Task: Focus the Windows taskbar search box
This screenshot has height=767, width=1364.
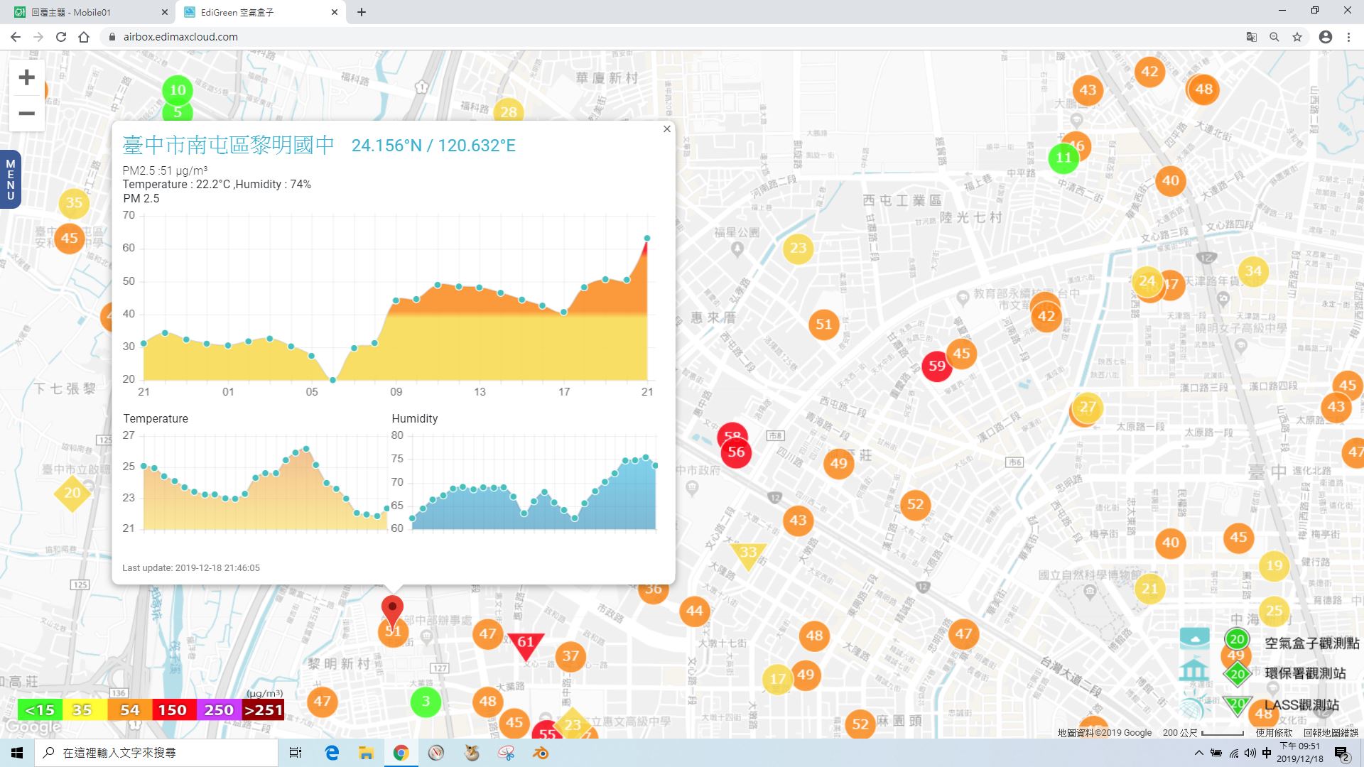Action: (x=156, y=753)
